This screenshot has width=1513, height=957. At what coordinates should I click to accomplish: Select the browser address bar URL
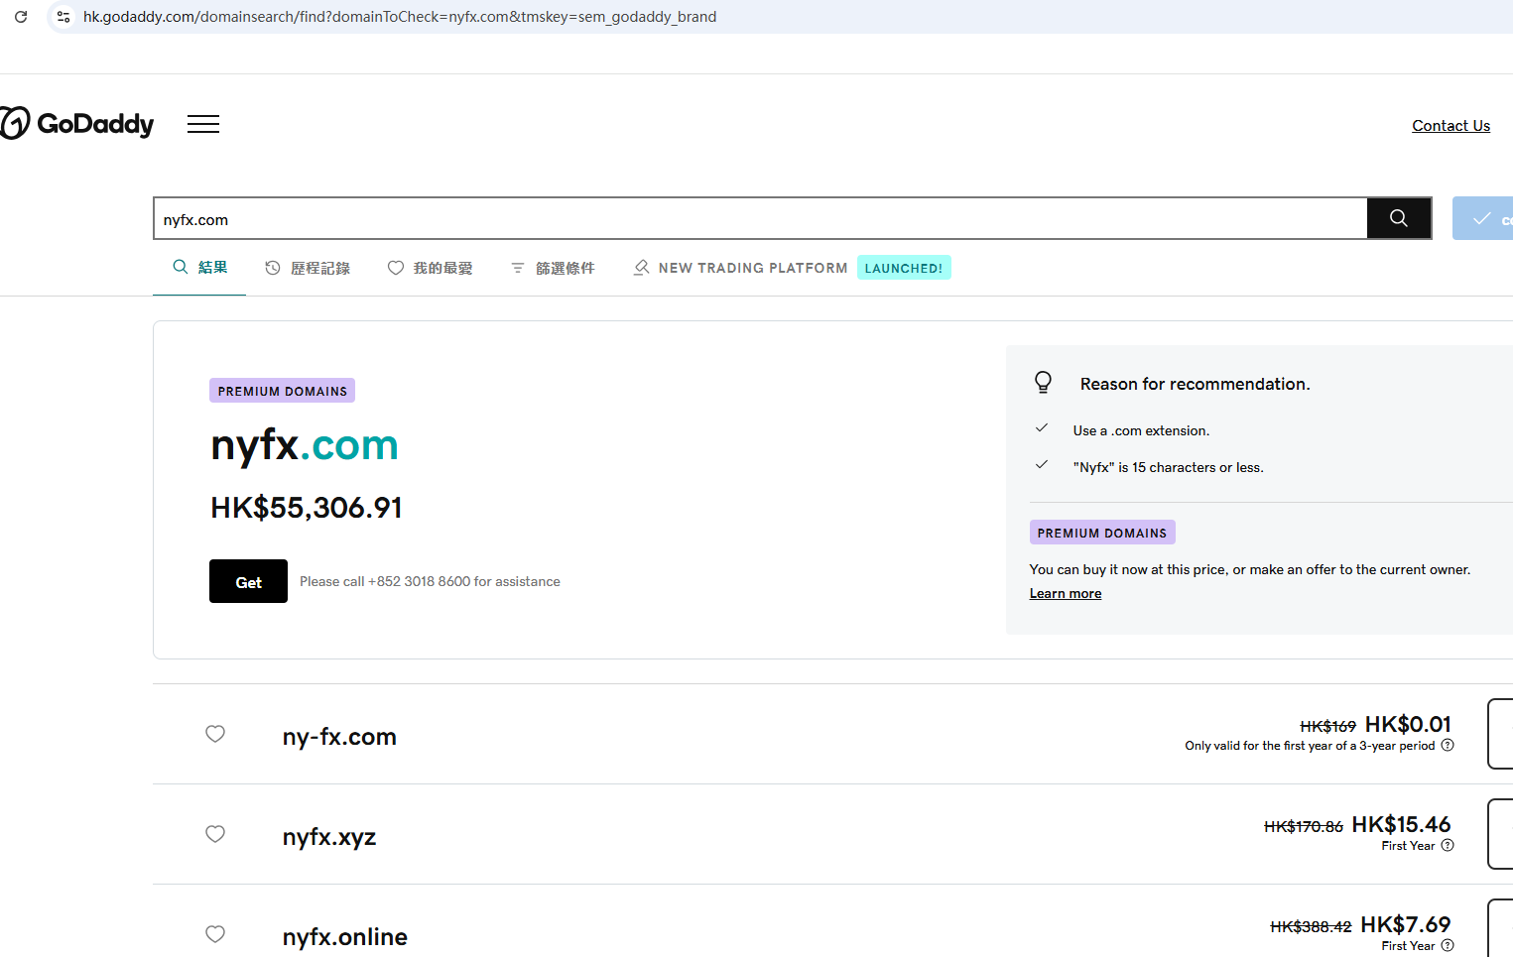[x=400, y=17]
